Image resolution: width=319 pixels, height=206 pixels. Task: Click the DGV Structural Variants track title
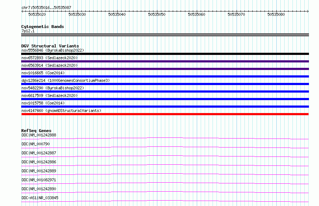click(50, 46)
